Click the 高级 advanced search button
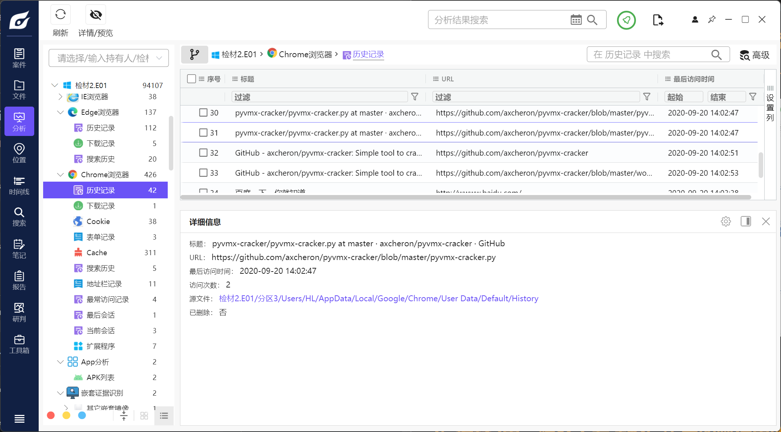The image size is (781, 432). pos(754,55)
